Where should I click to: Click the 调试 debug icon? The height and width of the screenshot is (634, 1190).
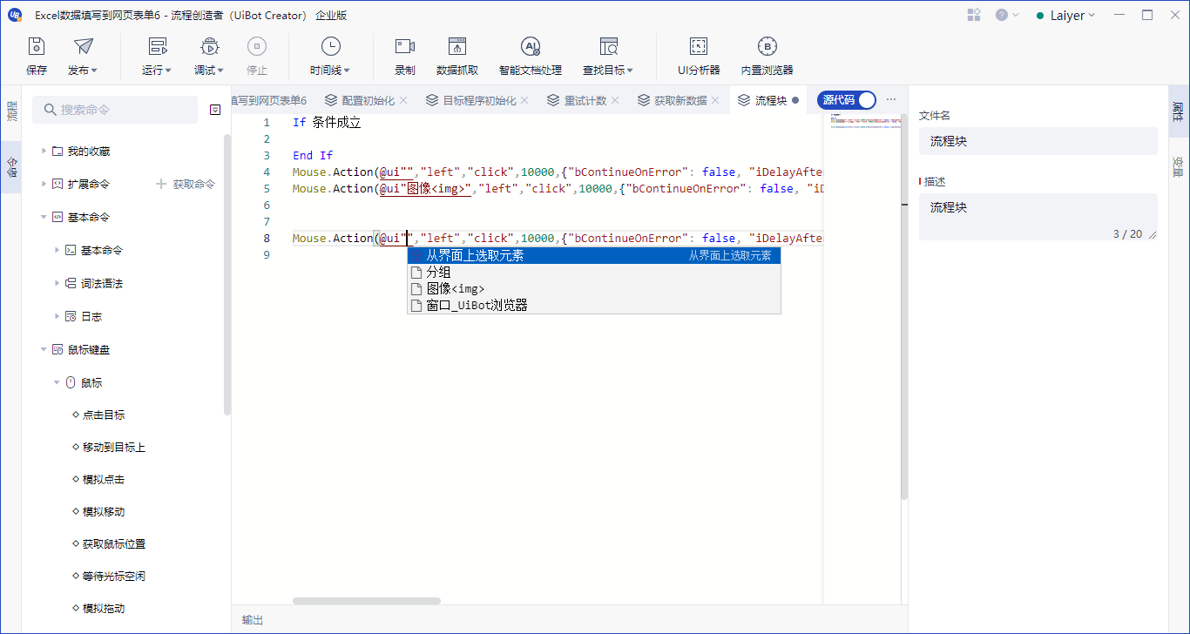coord(209,47)
